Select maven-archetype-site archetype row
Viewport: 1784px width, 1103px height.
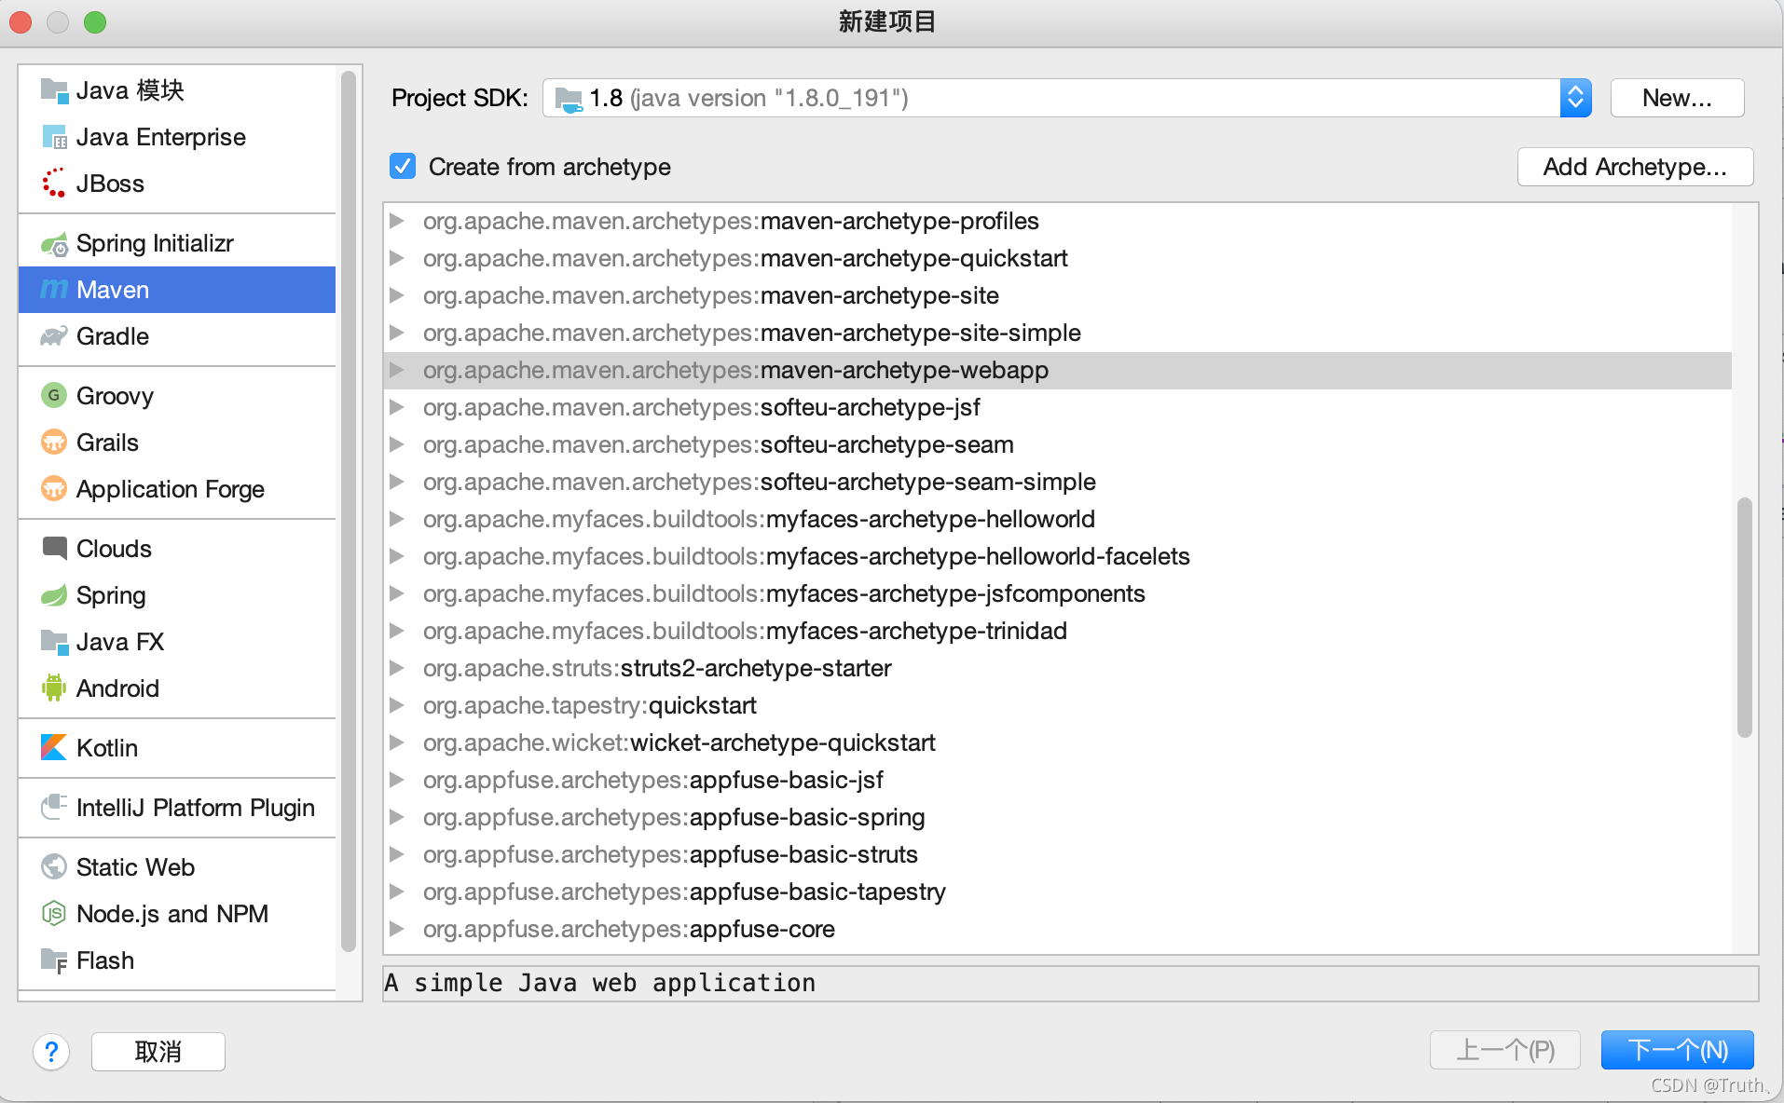1057,295
